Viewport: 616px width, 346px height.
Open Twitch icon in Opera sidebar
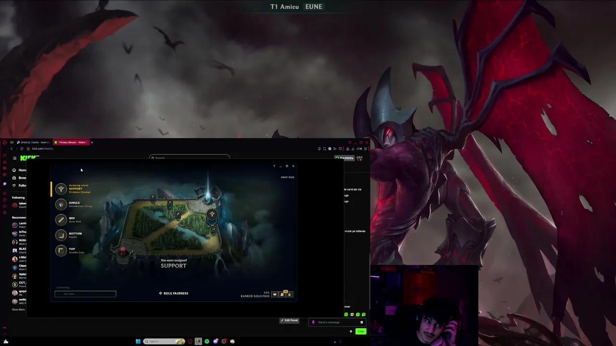(5, 184)
